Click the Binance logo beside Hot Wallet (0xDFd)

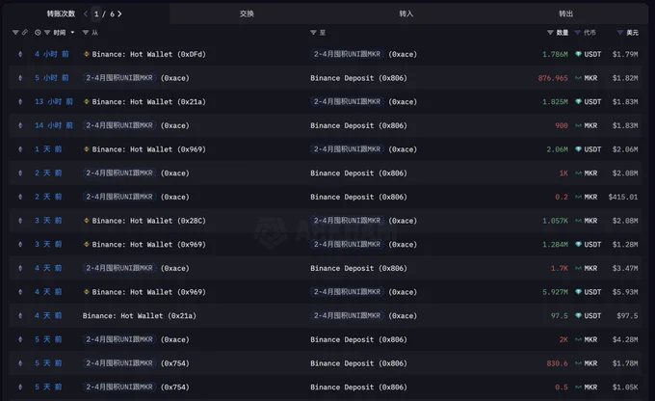pyautogui.click(x=87, y=54)
